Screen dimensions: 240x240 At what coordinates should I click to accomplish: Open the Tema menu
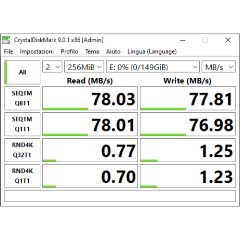click(92, 51)
